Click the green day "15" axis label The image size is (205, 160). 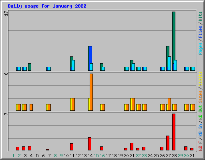[96, 156]
